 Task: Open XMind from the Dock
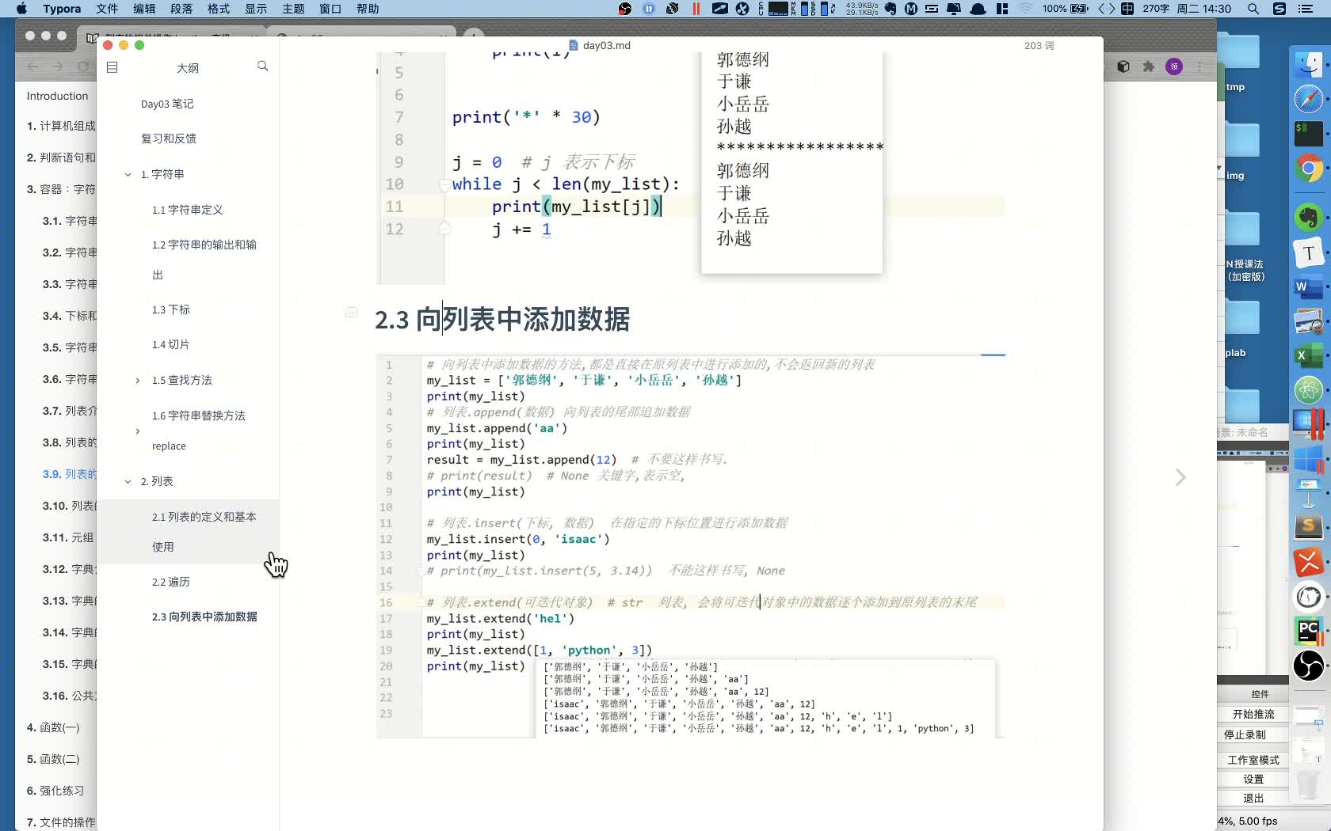pyautogui.click(x=1309, y=562)
